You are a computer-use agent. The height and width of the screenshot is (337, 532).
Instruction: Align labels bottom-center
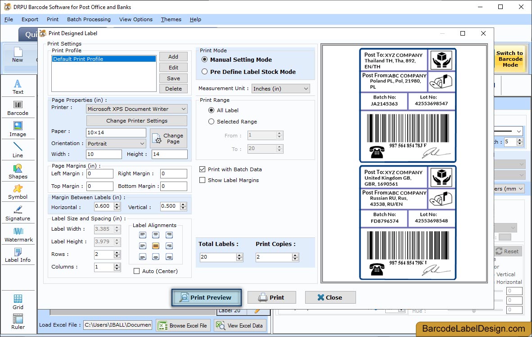(156, 257)
